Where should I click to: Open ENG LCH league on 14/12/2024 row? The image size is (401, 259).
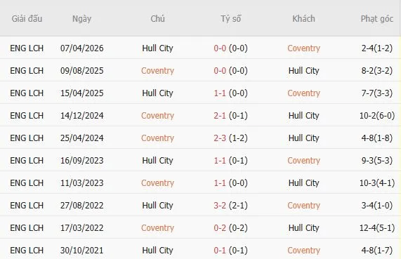click(x=27, y=116)
